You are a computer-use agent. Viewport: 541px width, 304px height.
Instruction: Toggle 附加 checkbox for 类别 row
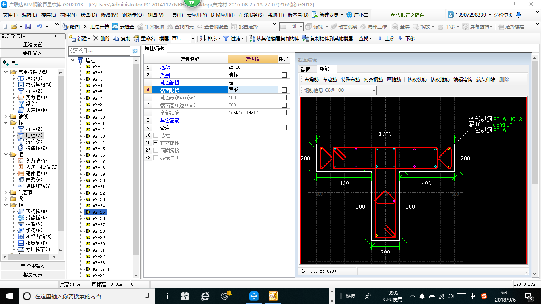pyautogui.click(x=284, y=75)
